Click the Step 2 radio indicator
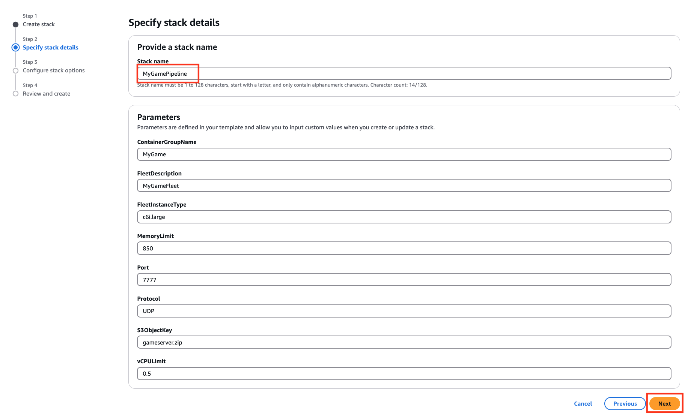This screenshot has height=418, width=688. coord(15,47)
